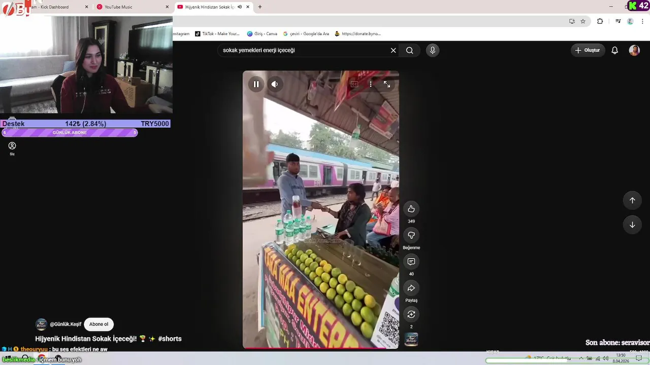This screenshot has width=650, height=365.
Task: Open the media control icon in toolbar
Action: pyautogui.click(x=618, y=21)
